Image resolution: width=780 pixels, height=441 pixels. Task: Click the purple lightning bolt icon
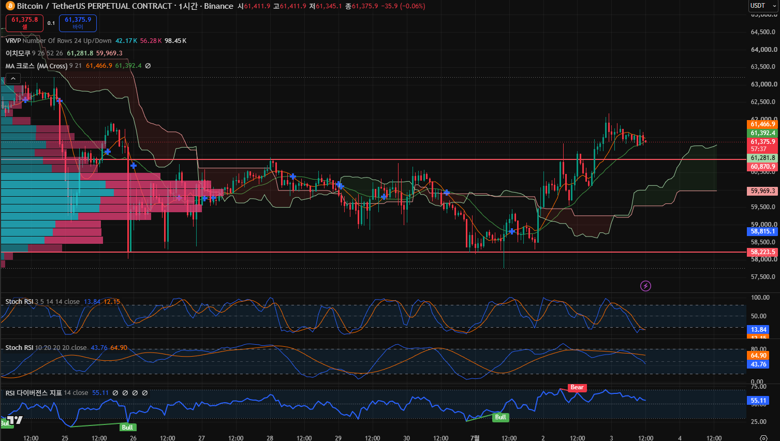click(645, 286)
